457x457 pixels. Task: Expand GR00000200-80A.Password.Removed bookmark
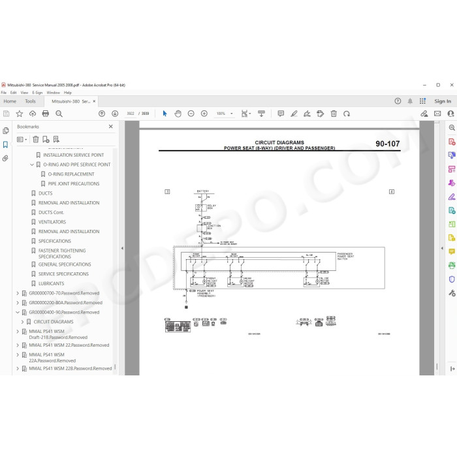18,303
